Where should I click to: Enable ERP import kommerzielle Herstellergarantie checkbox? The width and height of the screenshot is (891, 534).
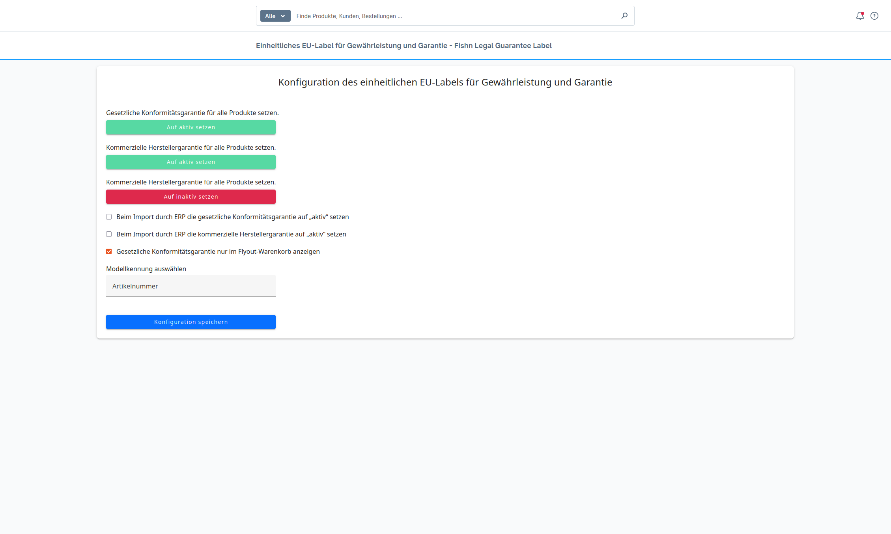109,234
